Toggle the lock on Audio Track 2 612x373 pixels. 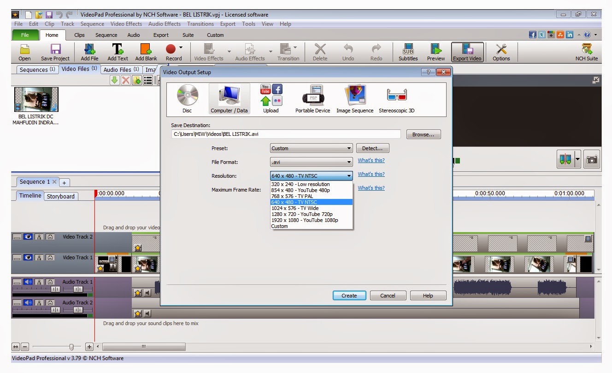click(x=50, y=303)
